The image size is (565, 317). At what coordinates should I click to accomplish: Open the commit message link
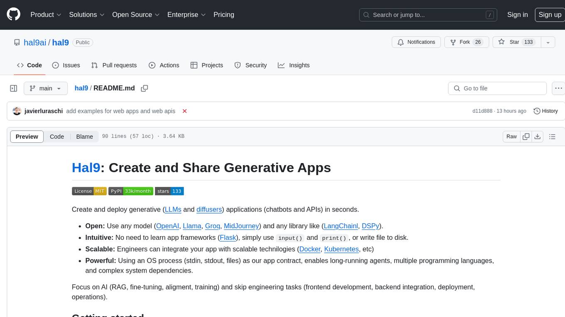pos(120,111)
